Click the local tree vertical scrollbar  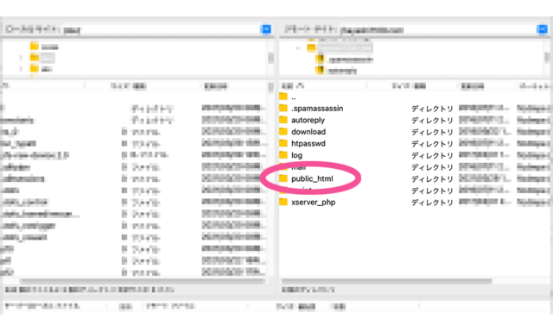click(x=270, y=58)
